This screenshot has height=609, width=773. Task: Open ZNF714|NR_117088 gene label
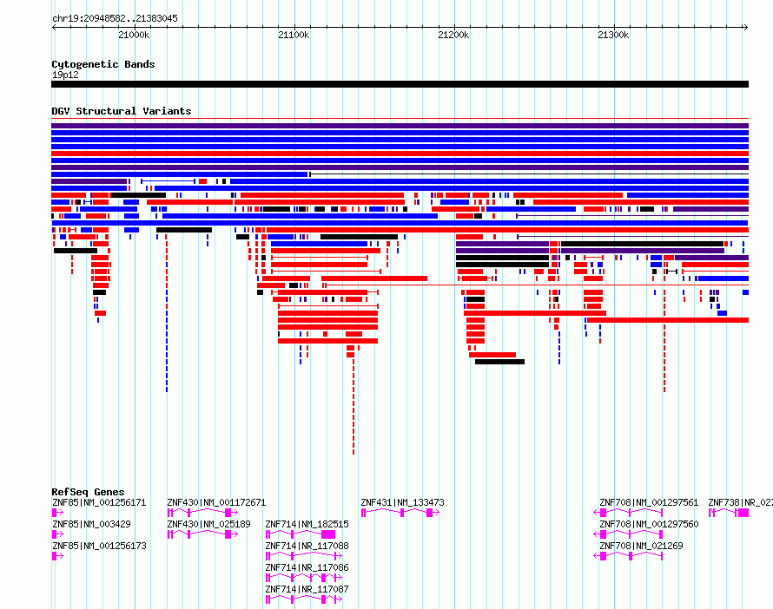coord(307,546)
